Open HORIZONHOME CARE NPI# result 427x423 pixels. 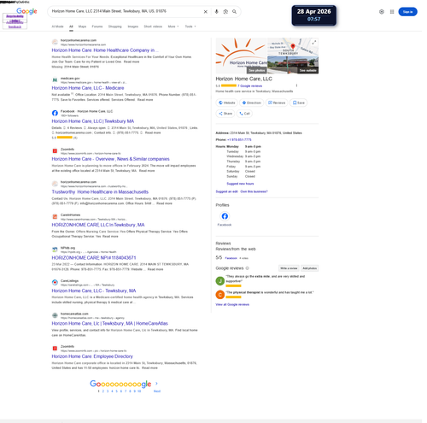click(x=94, y=258)
